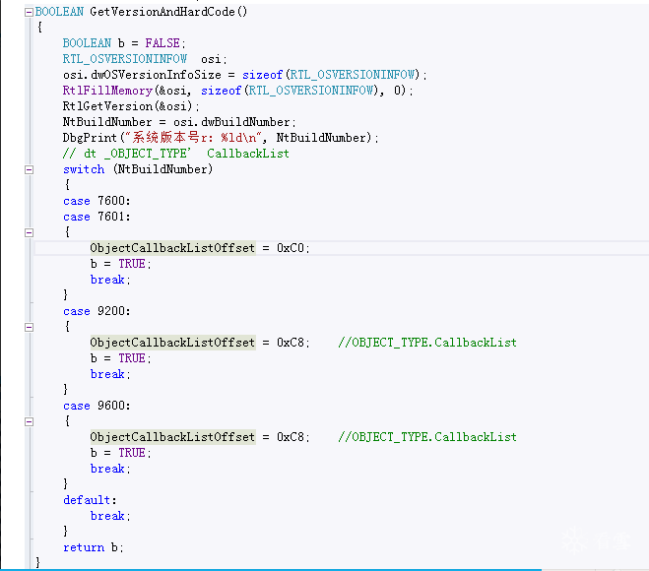Click the switch keyword

click(84, 169)
